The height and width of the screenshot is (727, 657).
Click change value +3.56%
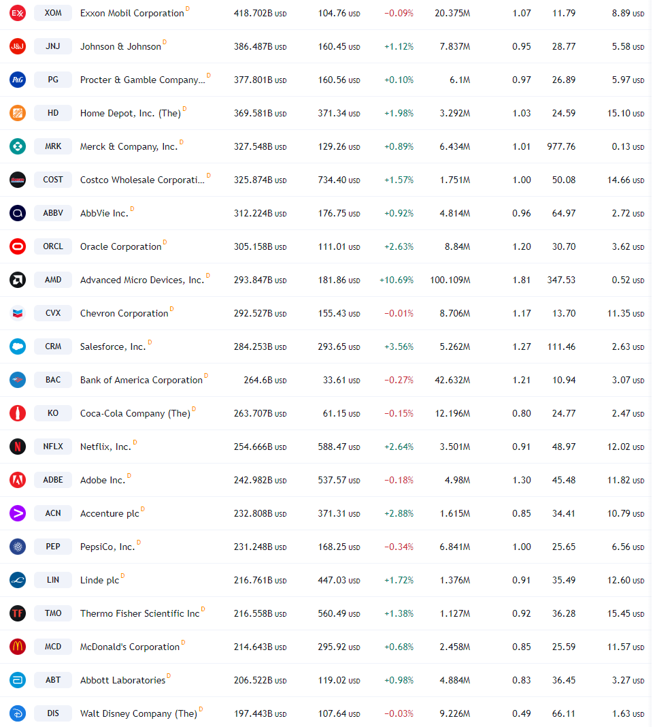tap(399, 347)
